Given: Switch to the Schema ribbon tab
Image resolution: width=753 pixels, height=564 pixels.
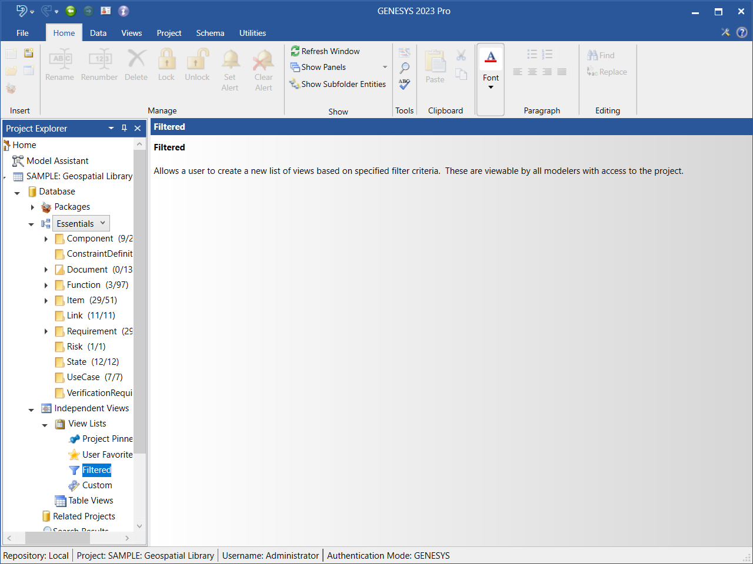Looking at the screenshot, I should click(x=210, y=33).
